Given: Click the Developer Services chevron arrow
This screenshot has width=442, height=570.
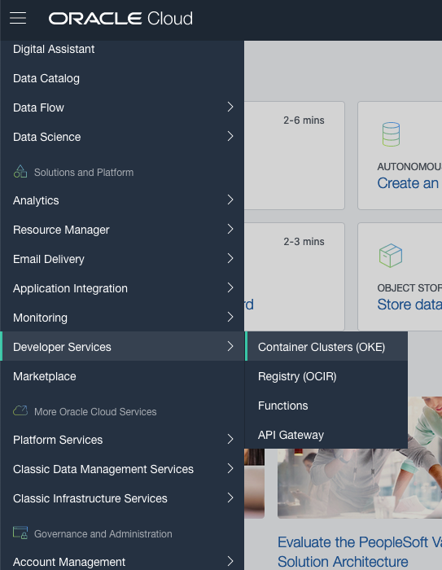Looking at the screenshot, I should 230,346.
